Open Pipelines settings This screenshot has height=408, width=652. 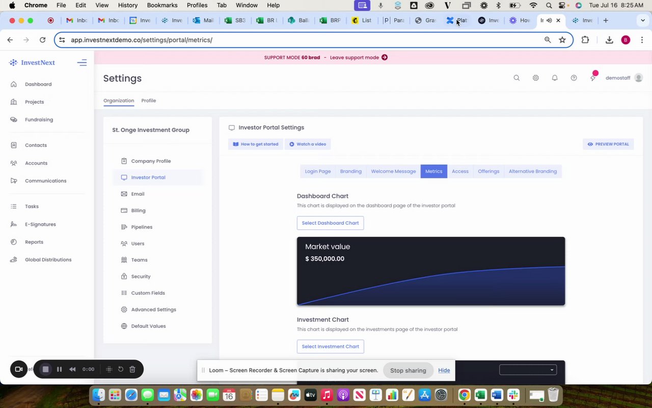142,227
